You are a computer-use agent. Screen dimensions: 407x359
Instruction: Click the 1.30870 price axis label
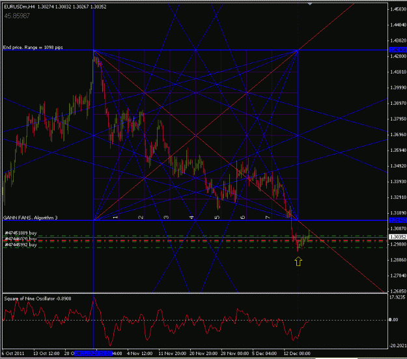click(x=398, y=228)
